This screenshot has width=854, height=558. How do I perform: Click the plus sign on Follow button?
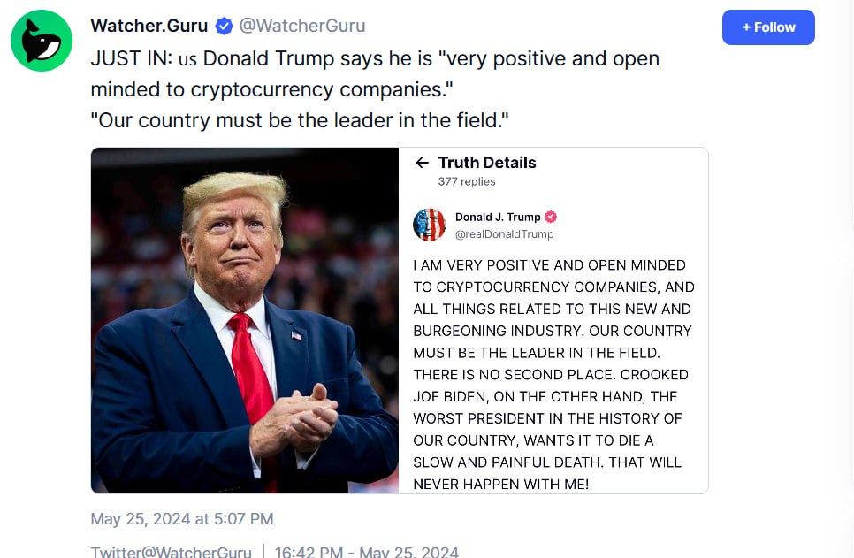click(746, 27)
